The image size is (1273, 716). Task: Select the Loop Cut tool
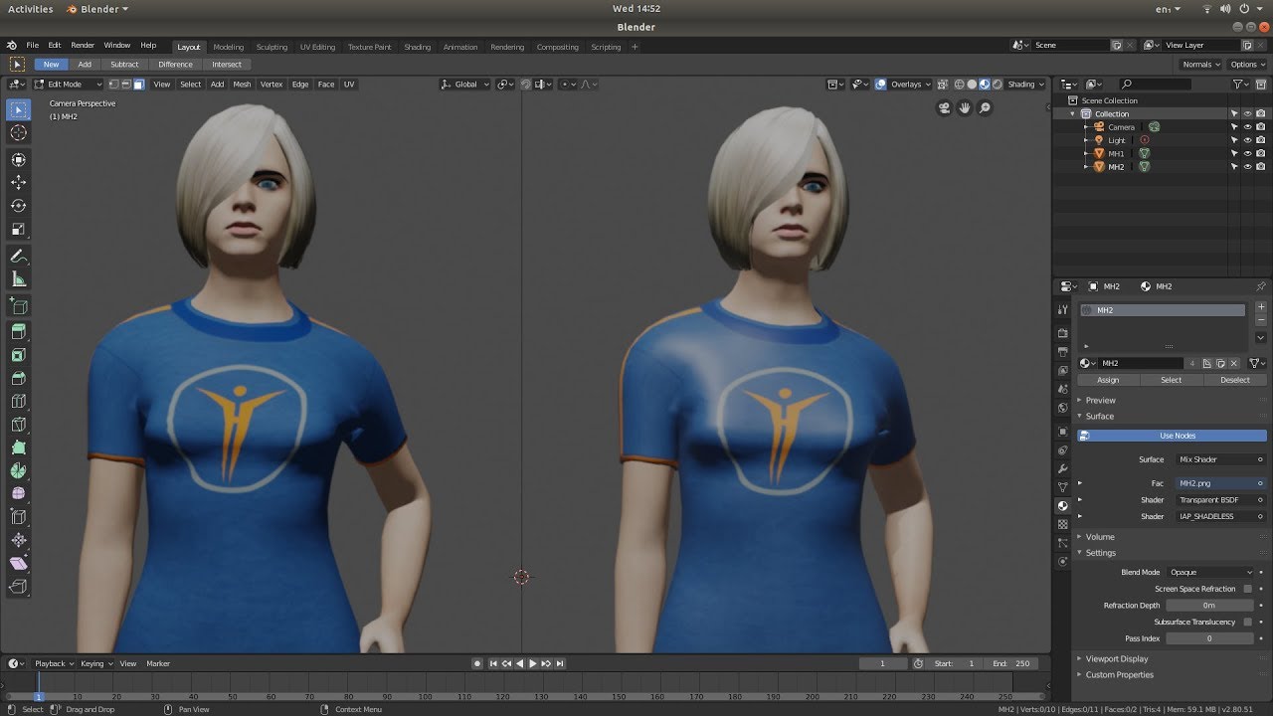tap(19, 402)
